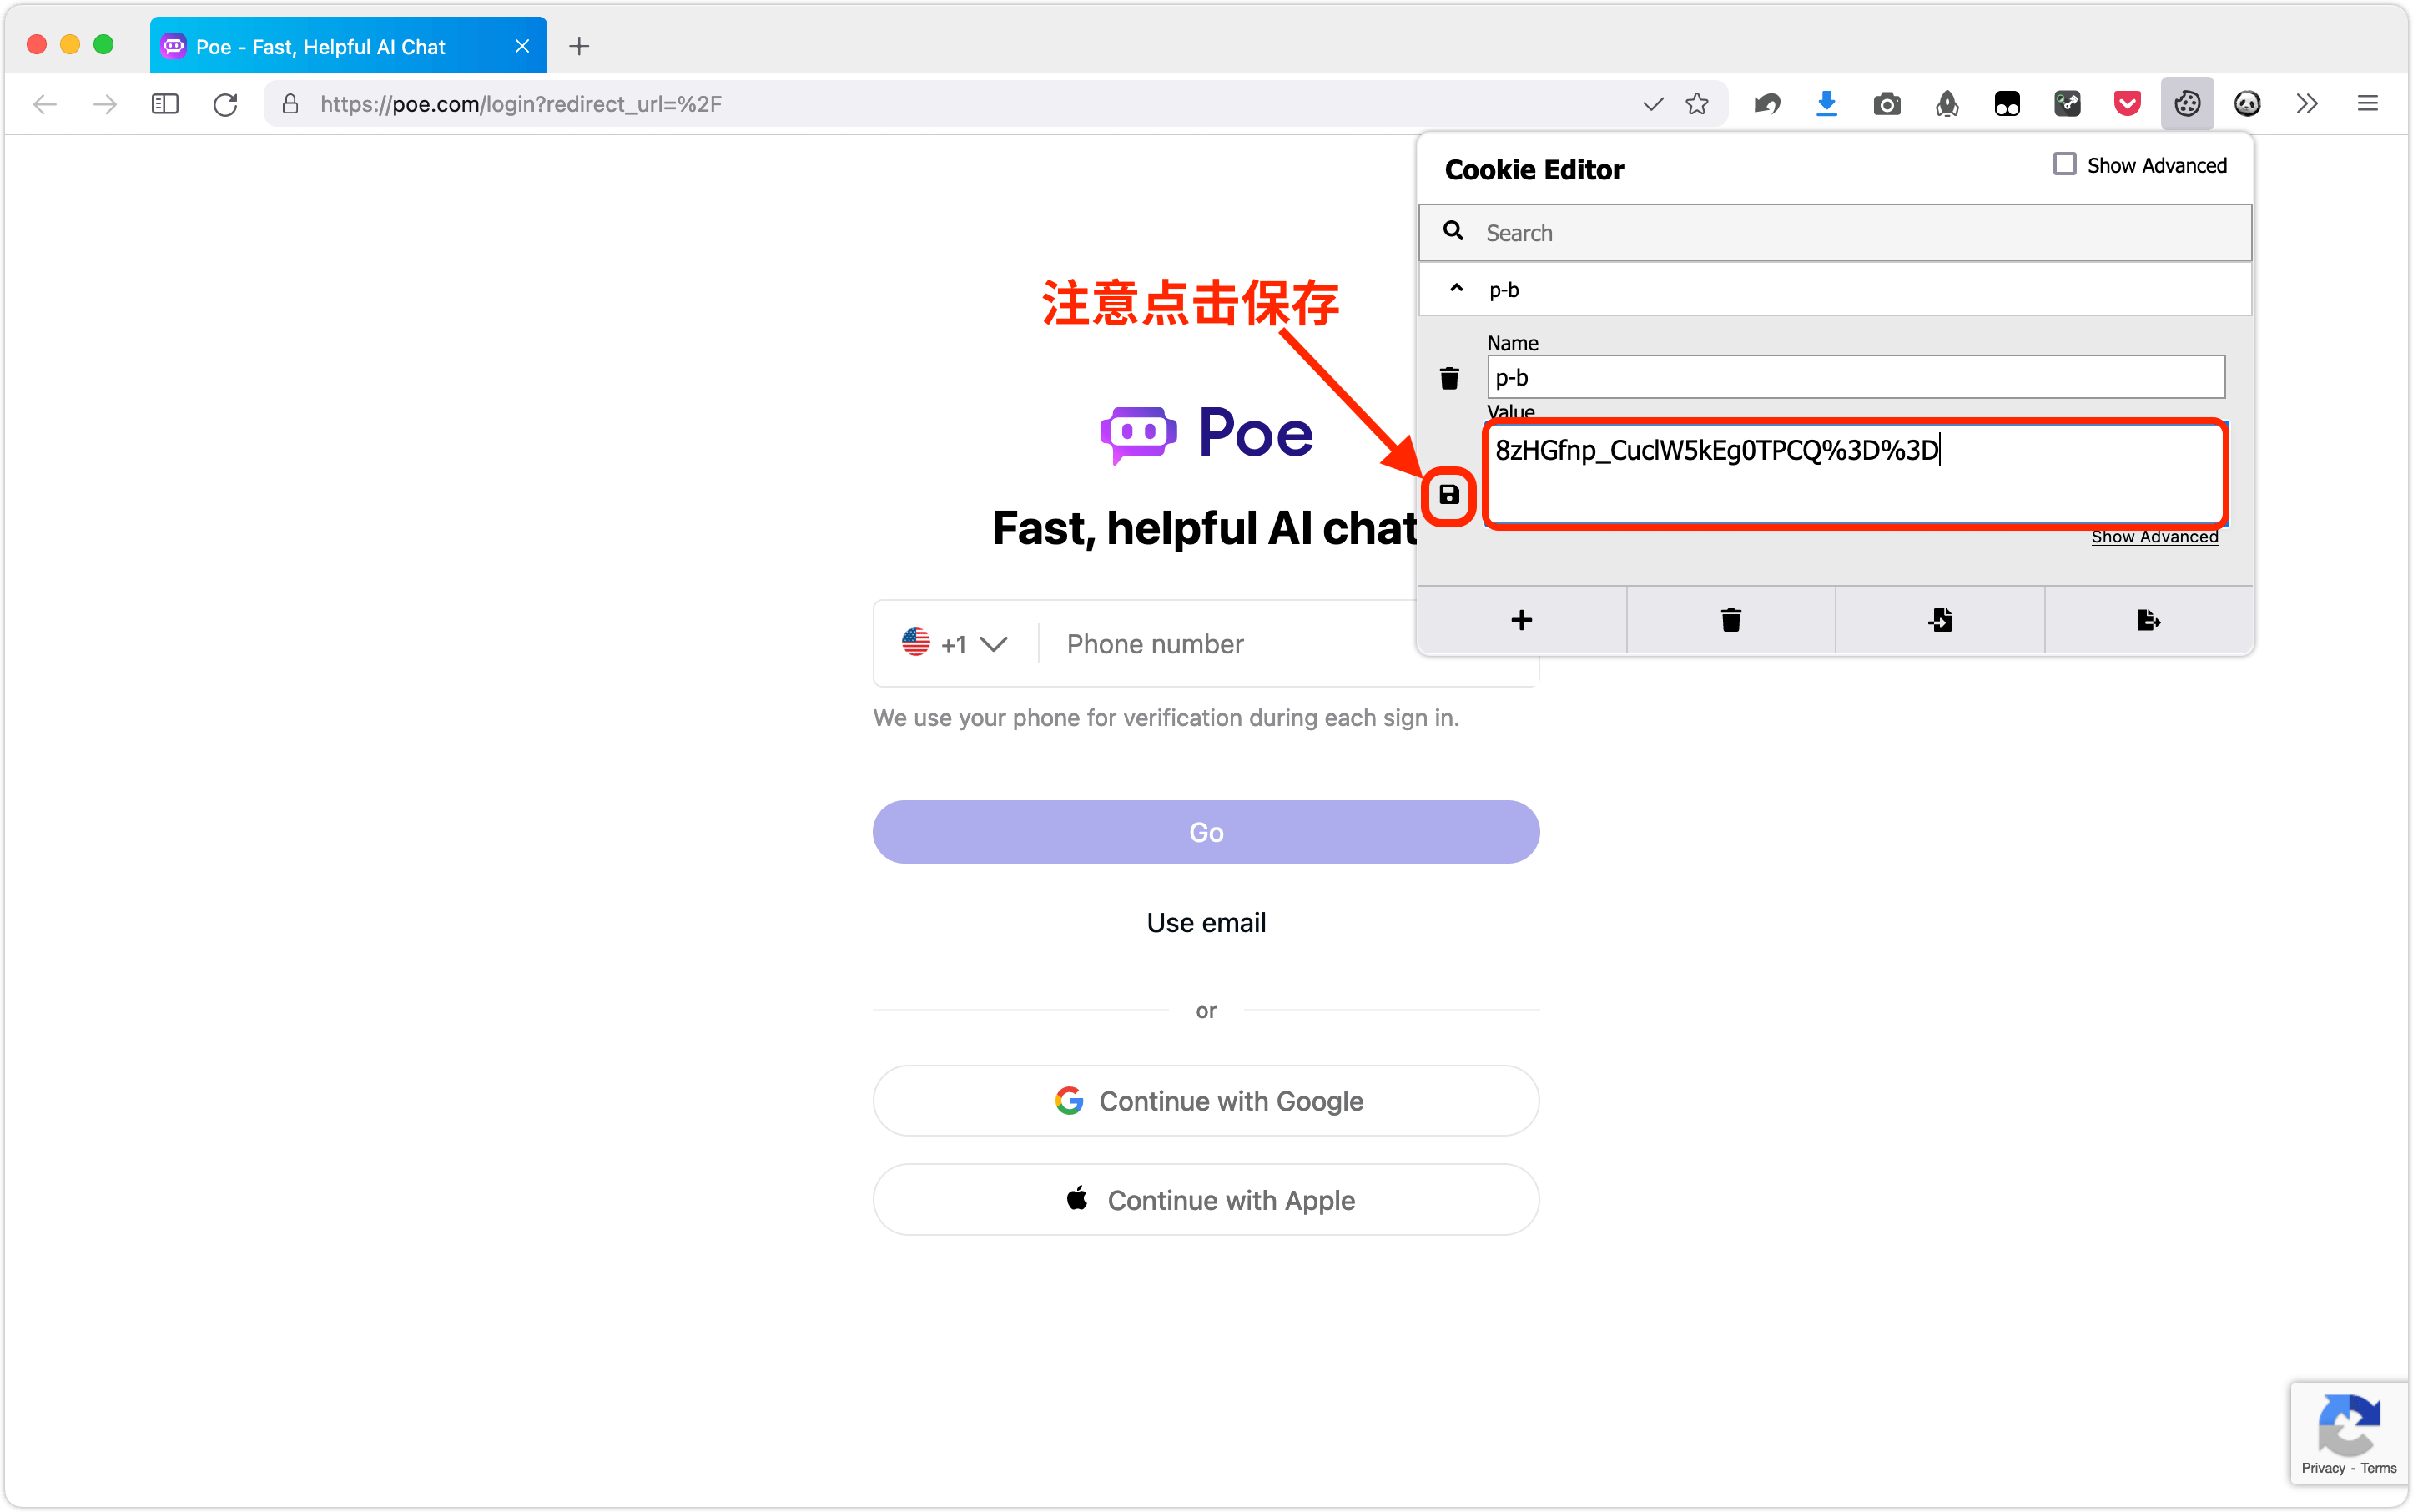The height and width of the screenshot is (1512, 2413).
Task: Open the reCAPTCHA Privacy link
Action: coord(2322,1468)
